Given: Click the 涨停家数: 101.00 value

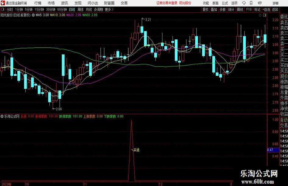Looking at the screenshot, I should 47,116.
